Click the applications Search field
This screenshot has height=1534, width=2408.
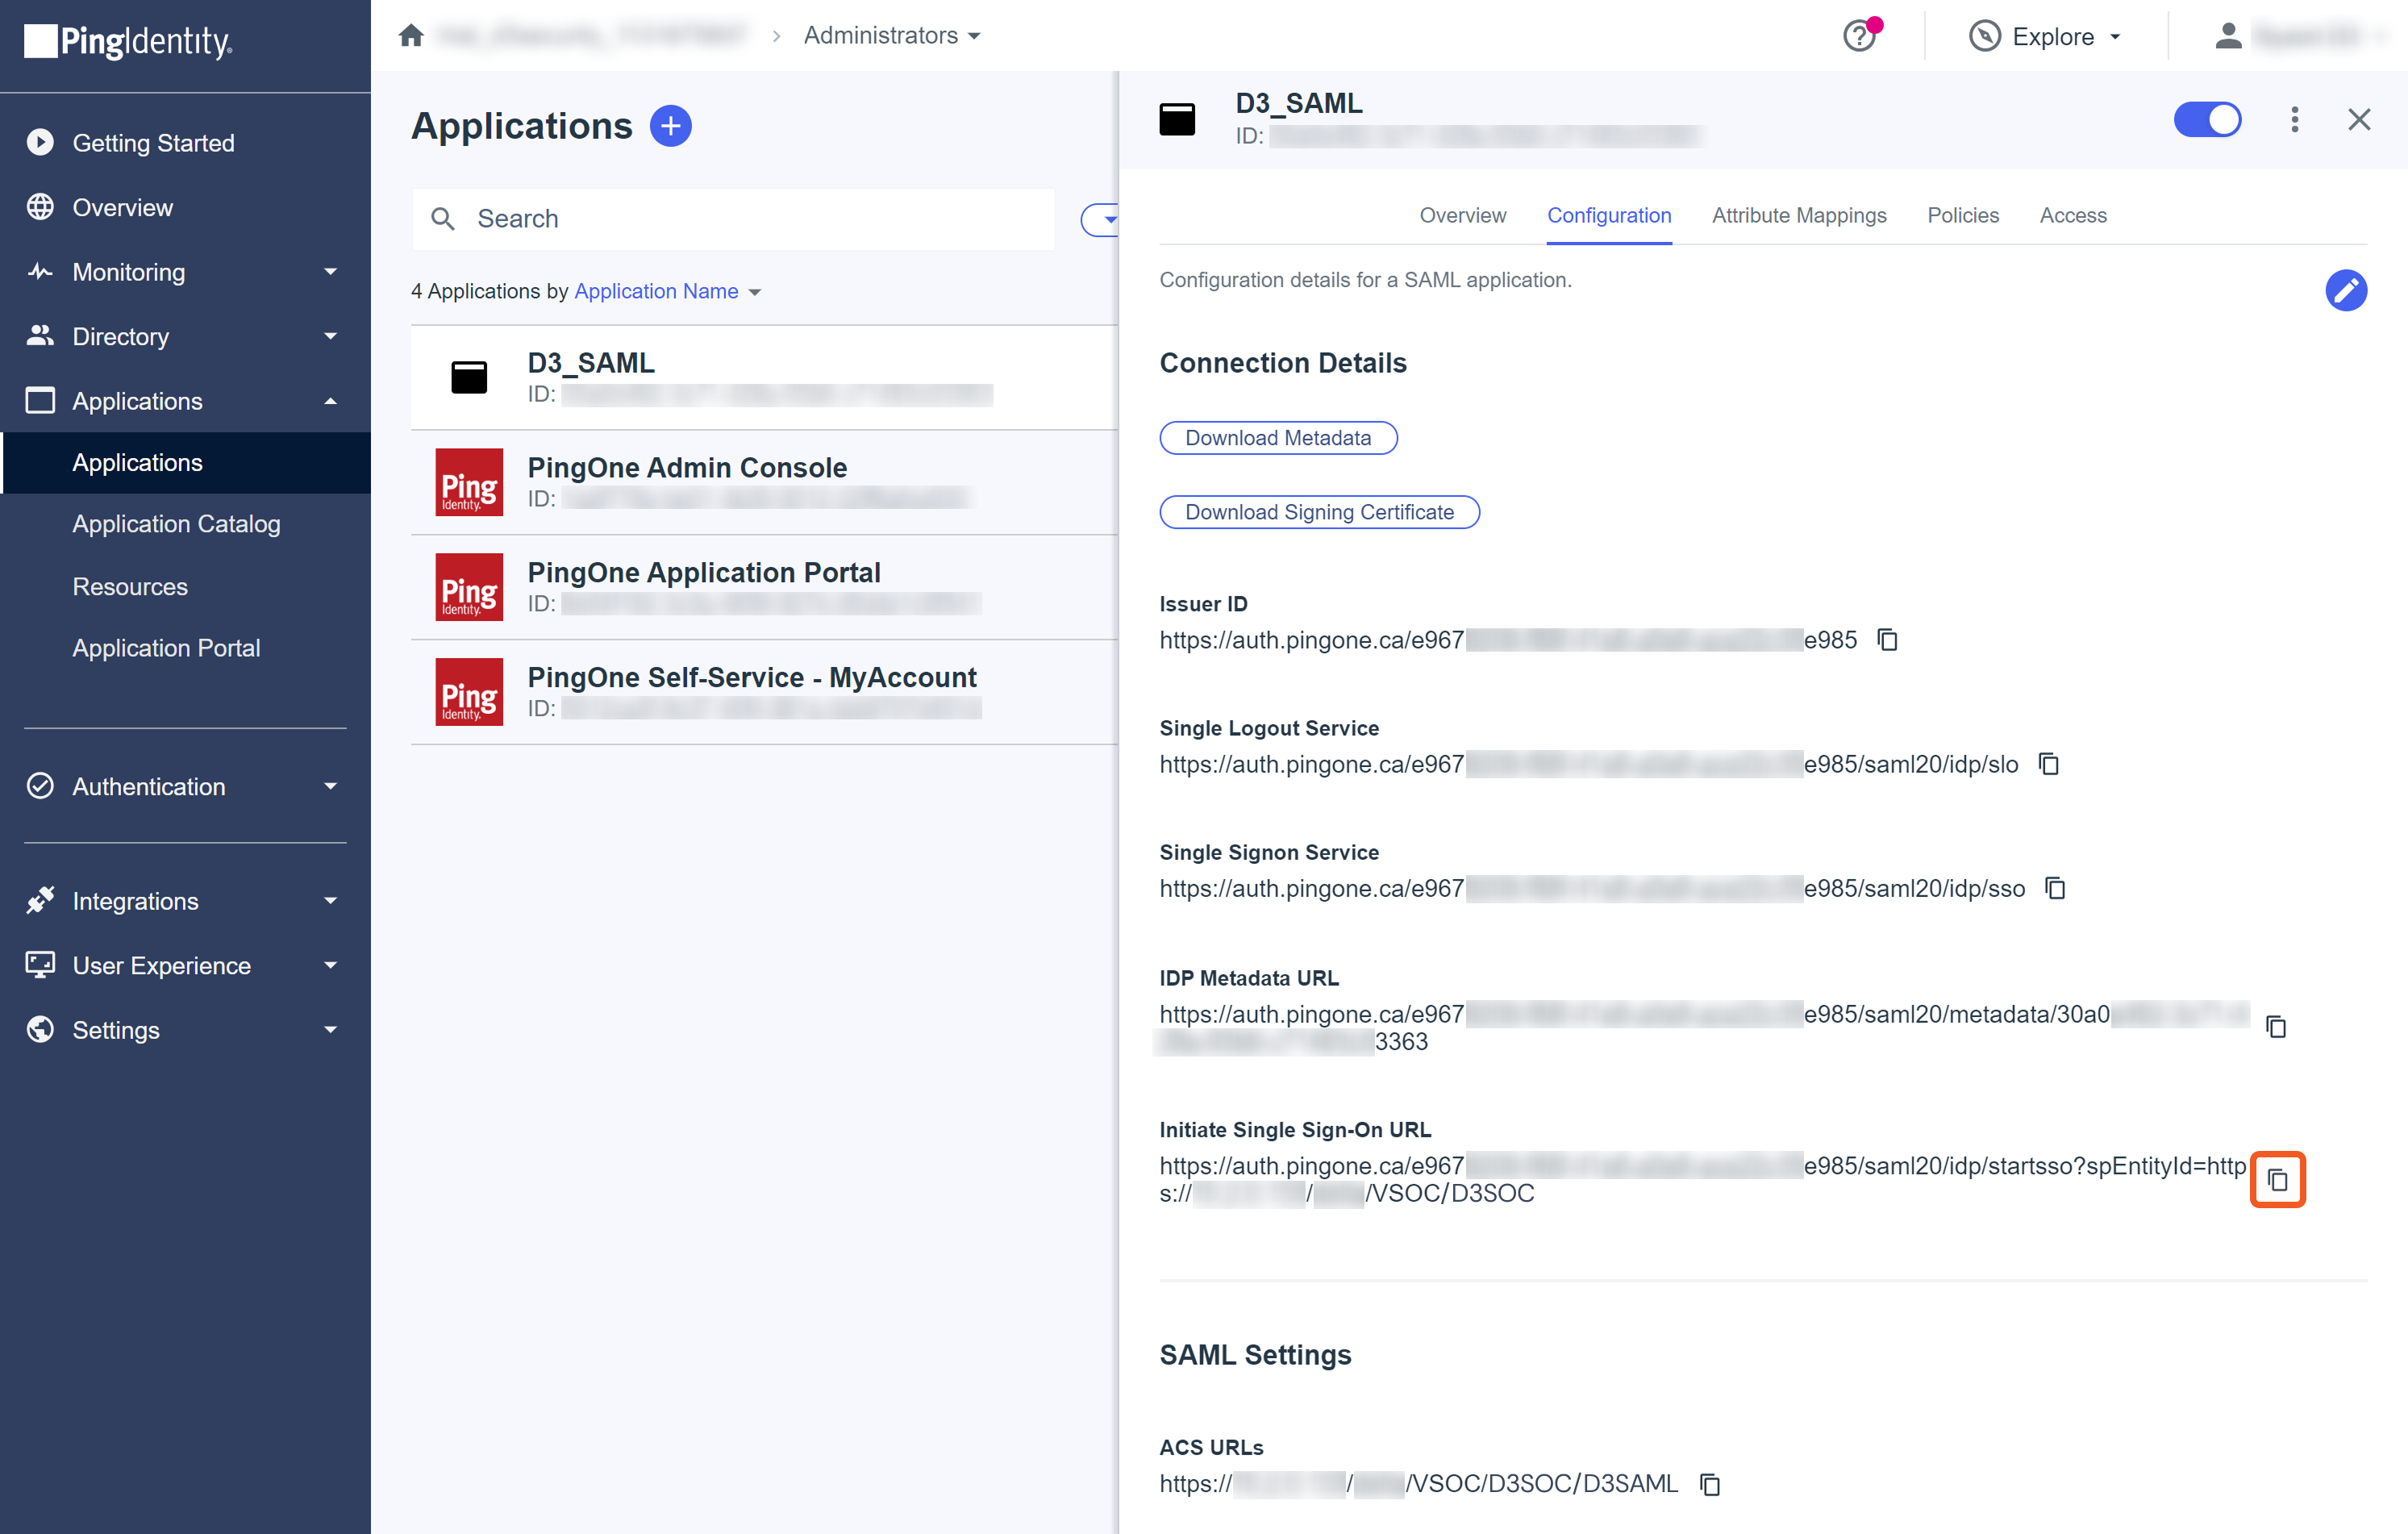[733, 219]
